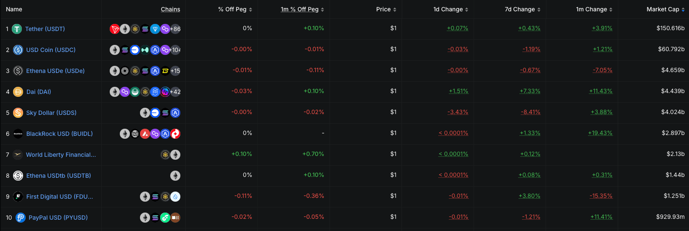Click Sky Dollar's 1d change -3.43%
The image size is (689, 231).
(x=458, y=112)
